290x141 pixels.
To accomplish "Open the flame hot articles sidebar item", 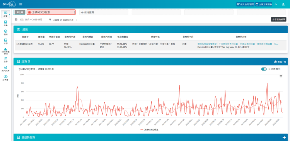I will pyautogui.click(x=5, y=69).
